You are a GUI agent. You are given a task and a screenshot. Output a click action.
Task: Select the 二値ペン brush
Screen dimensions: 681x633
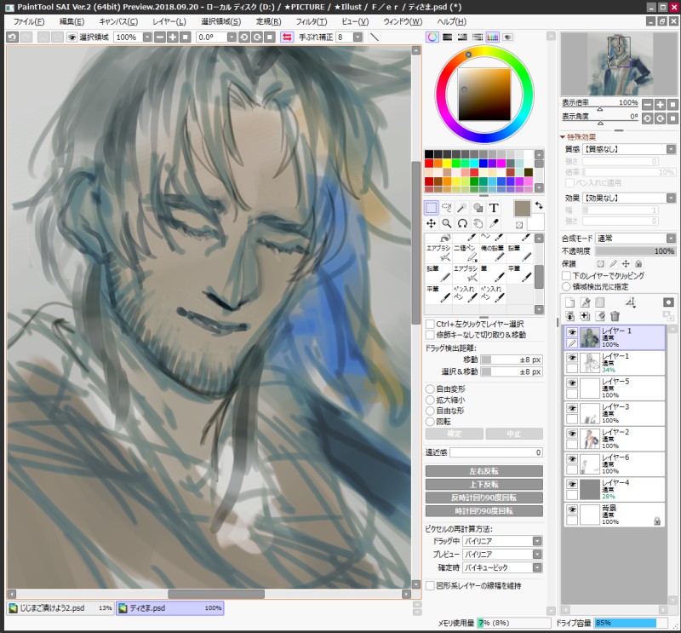click(x=466, y=252)
